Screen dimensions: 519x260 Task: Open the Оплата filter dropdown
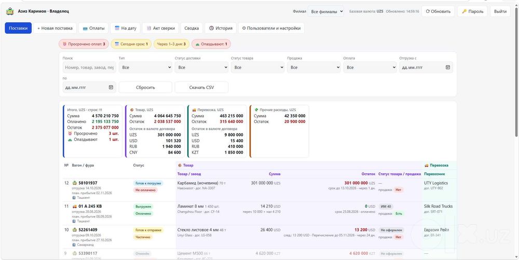[x=370, y=67]
